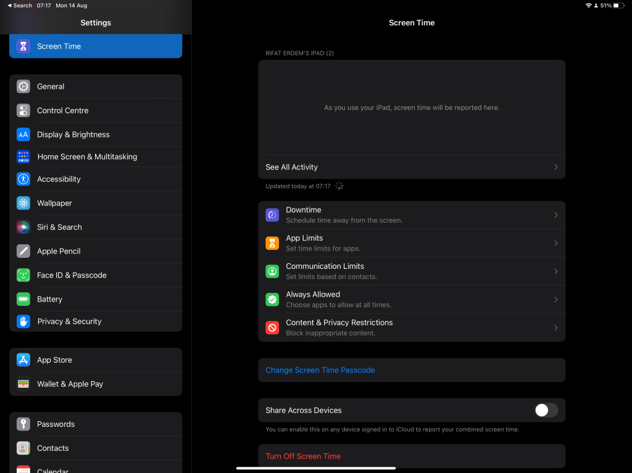This screenshot has width=632, height=473.
Task: Open Downtime row chevron
Action: tap(556, 215)
